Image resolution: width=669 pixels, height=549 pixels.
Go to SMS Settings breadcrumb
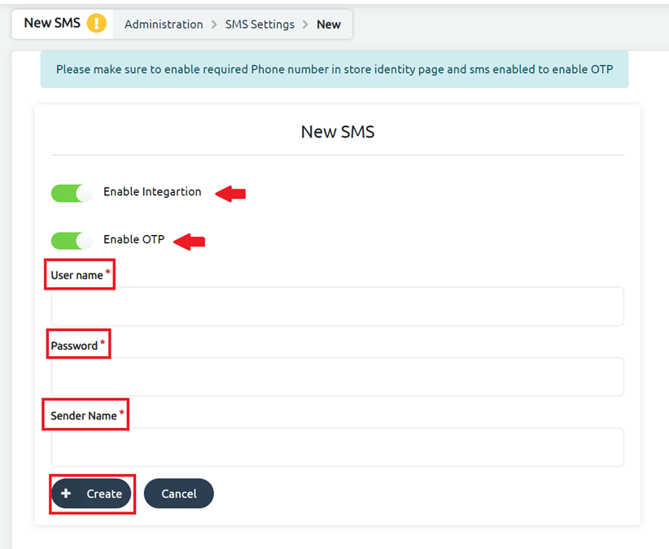coord(260,24)
